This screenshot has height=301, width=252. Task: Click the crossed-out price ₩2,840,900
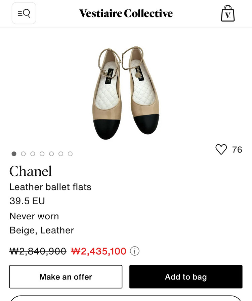tap(38, 251)
